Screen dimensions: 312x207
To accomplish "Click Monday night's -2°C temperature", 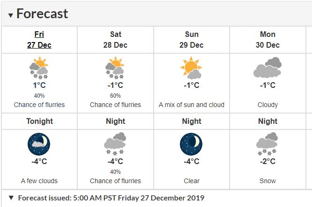I will tap(267, 161).
